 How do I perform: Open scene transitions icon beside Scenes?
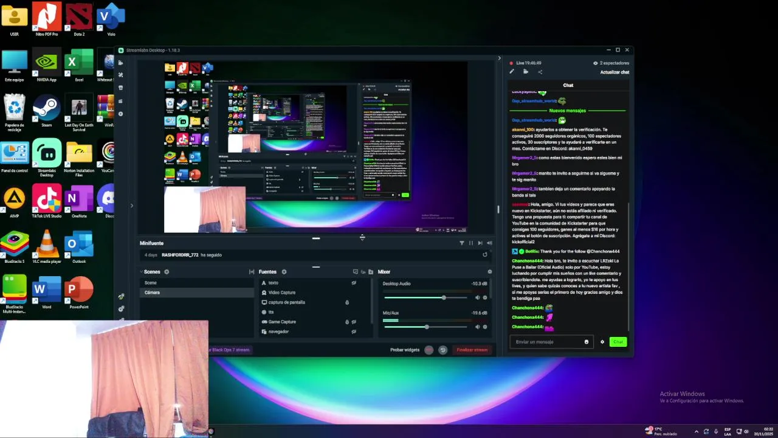point(252,272)
